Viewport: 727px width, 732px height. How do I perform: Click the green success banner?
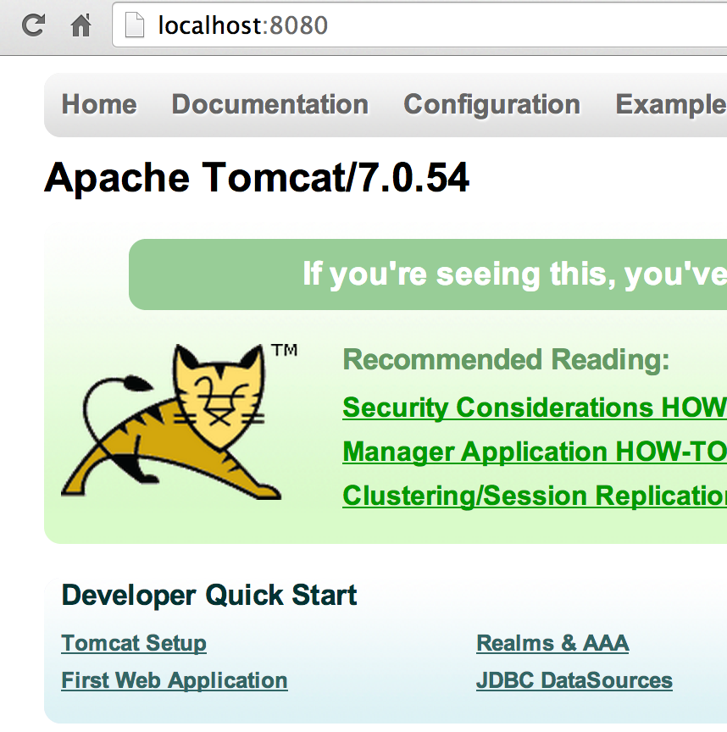point(508,274)
